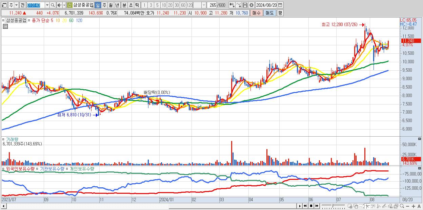The width and height of the screenshot is (423, 210).
Task: Click the 평 button at toolbar right
Action: (x=280, y=13)
